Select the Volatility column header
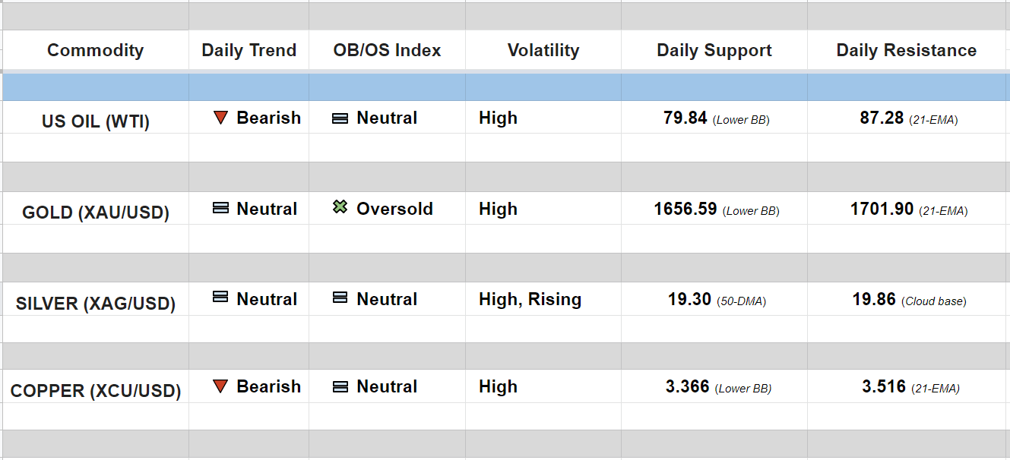 543,50
